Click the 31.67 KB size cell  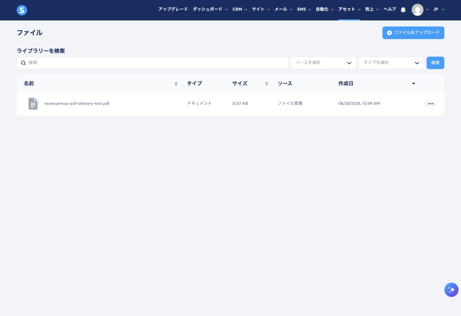[240, 104]
